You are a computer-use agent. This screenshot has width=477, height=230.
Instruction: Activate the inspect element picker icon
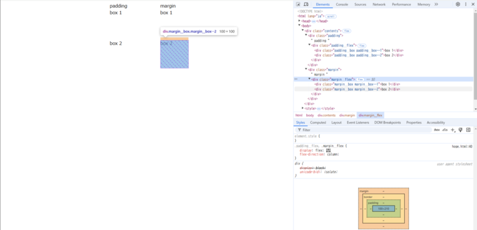coord(298,4)
